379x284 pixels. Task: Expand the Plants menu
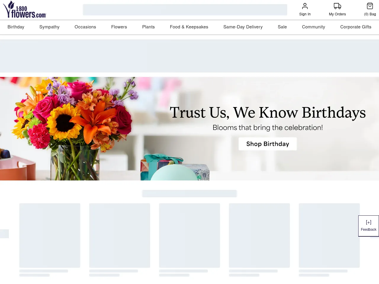148,27
